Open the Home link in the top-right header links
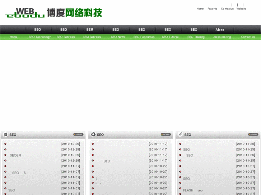 200,9
